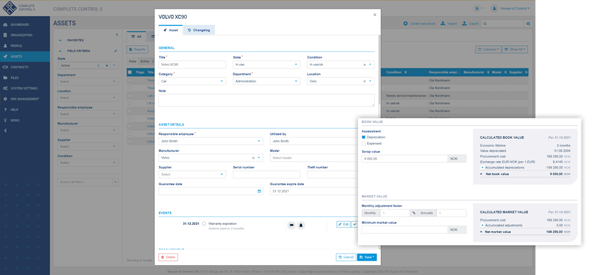This screenshot has width=595, height=275.
Task: Click the flag icon on Warranty expiration event
Action: (292, 225)
